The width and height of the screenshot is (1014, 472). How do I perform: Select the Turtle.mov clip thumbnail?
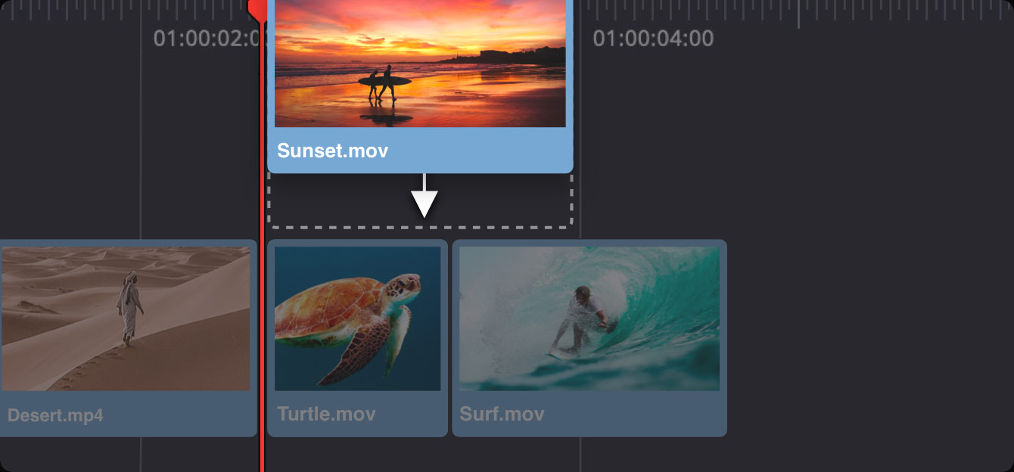coord(357,318)
